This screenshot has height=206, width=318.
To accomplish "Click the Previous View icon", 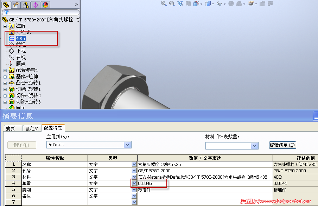I will [180, 4].
